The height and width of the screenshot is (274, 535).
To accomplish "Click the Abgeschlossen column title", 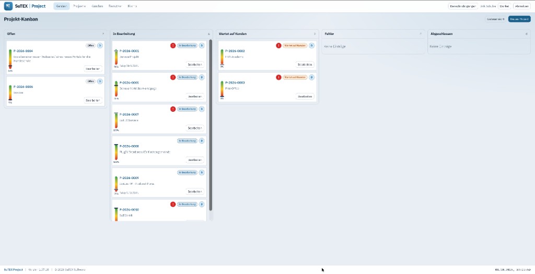I will click(442, 34).
